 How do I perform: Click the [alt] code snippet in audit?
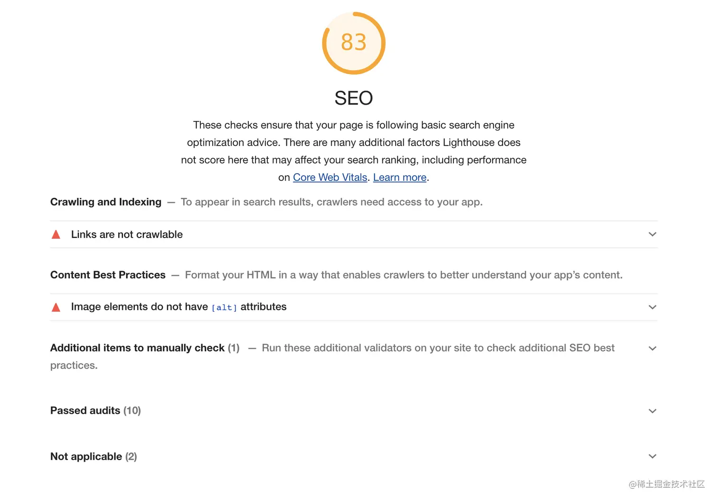tap(224, 308)
